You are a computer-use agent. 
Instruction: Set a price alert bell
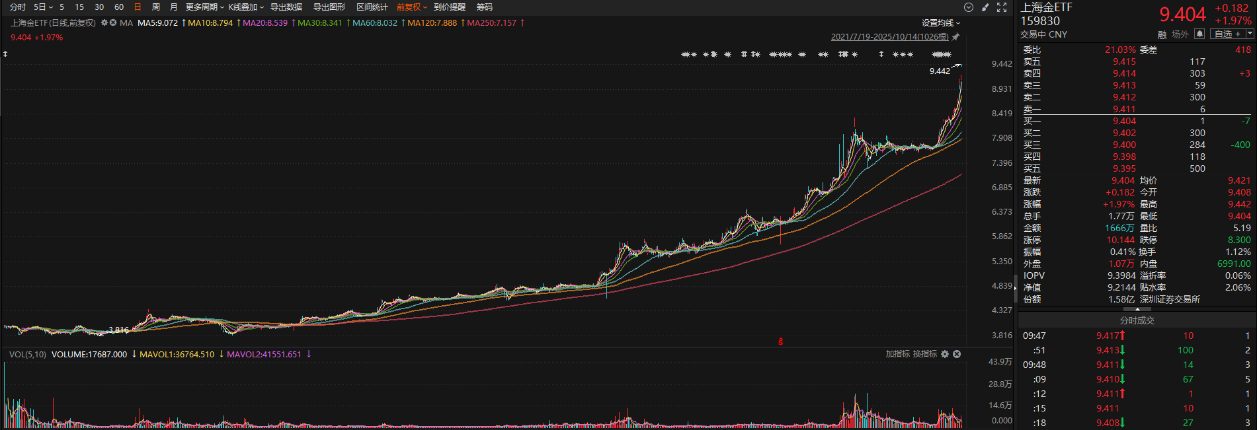(x=1199, y=34)
